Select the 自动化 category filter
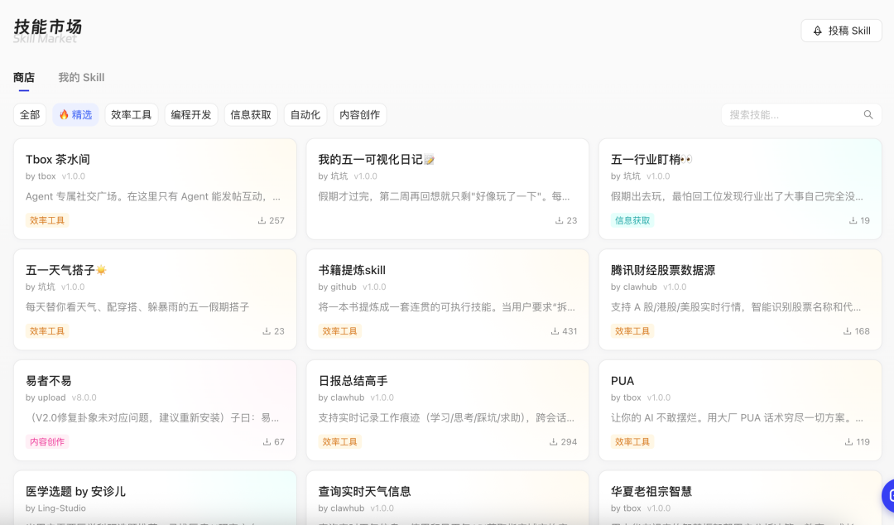Screen dimensions: 894x525 pyautogui.click(x=305, y=115)
